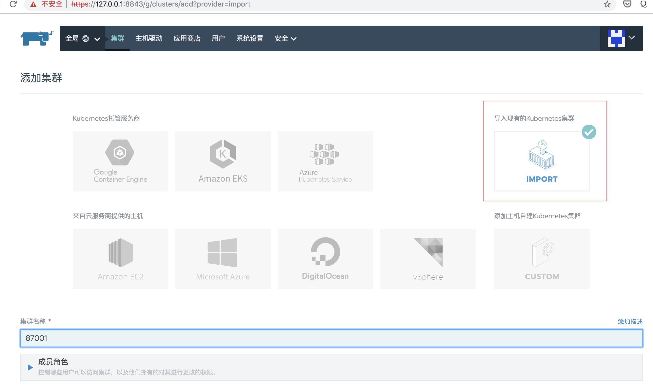Open the 系统设置 settings page

point(250,38)
